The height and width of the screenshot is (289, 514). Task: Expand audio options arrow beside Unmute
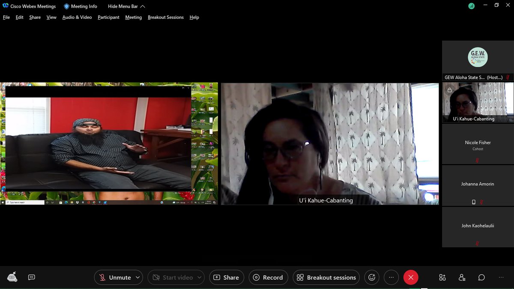point(138,277)
